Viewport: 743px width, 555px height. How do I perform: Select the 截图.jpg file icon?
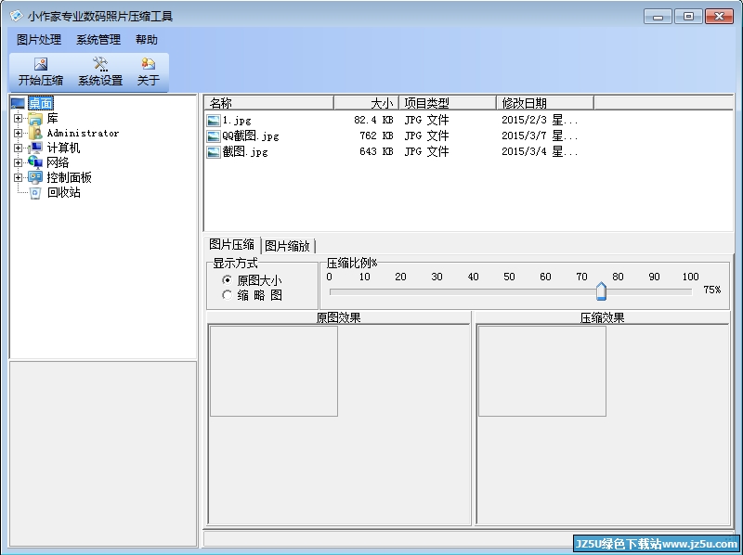[214, 151]
